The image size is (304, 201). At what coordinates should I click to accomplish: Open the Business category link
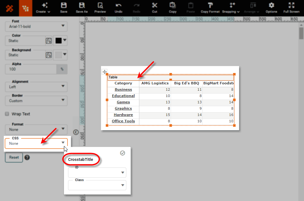click(x=123, y=89)
